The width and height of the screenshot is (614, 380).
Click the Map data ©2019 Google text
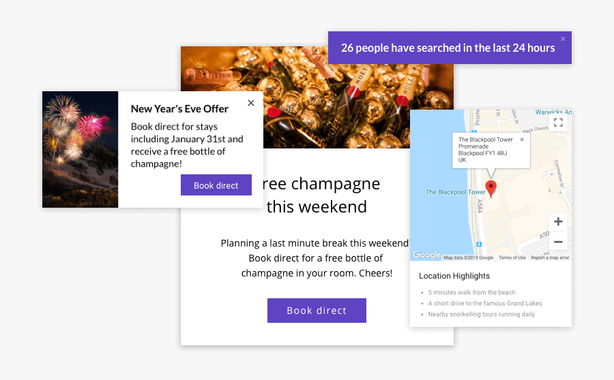pos(468,257)
